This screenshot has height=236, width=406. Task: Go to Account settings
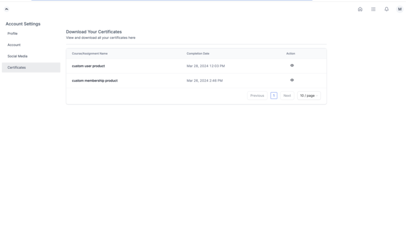[14, 44]
